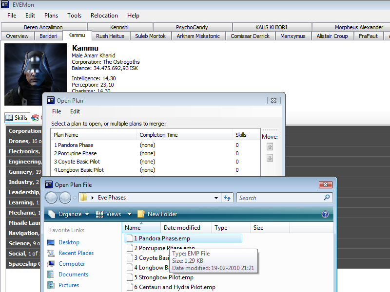The height and width of the screenshot is (292, 390).
Task: Open the EVEMon File menu
Action: point(12,16)
